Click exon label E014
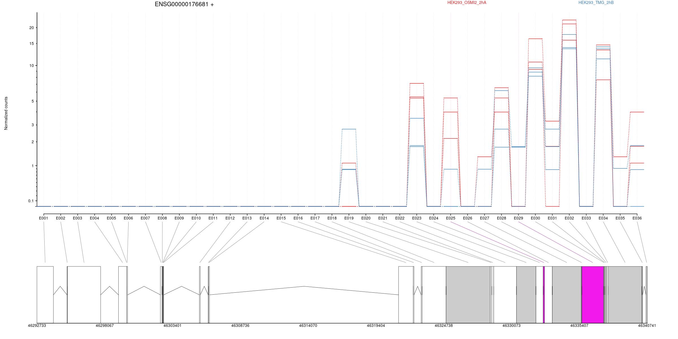678x339 pixels. 264,218
